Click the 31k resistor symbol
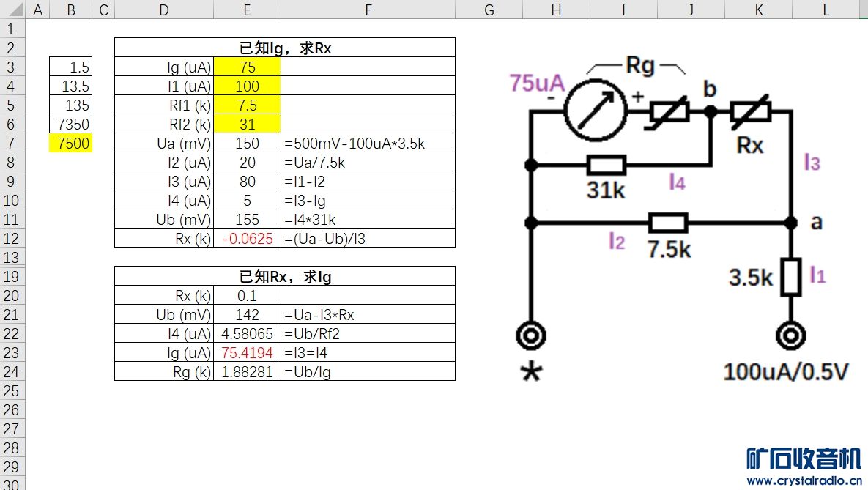The height and width of the screenshot is (490, 868). click(607, 165)
